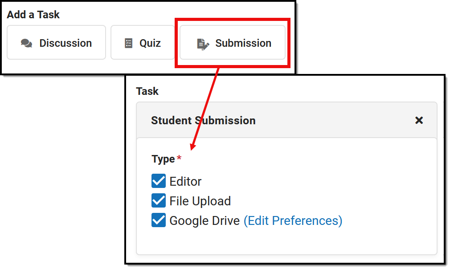Toggle the File Upload checkbox
The height and width of the screenshot is (269, 450).
(x=159, y=201)
